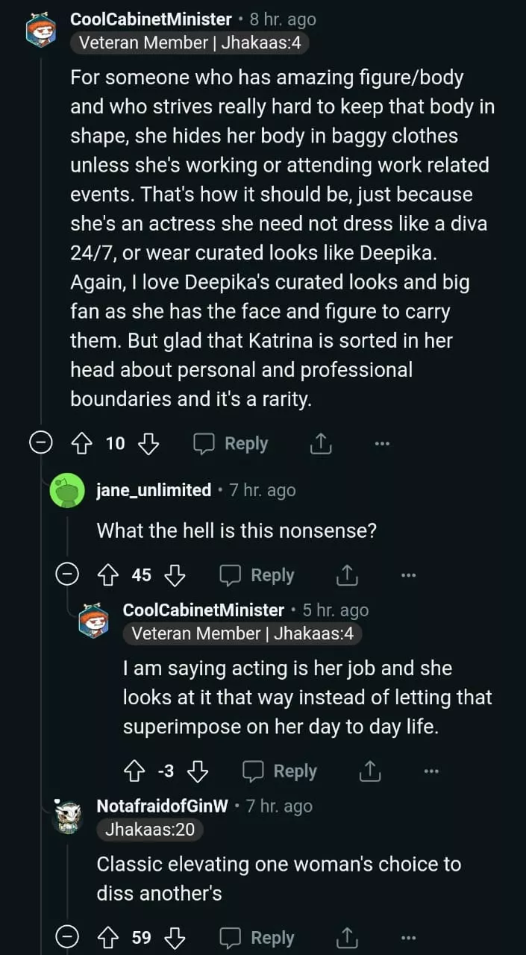Share jane_unlimited's comment
Image resolution: width=526 pixels, height=955 pixels.
pos(347,575)
